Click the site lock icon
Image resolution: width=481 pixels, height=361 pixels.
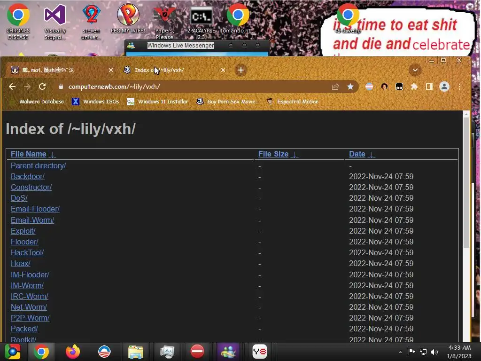point(61,87)
